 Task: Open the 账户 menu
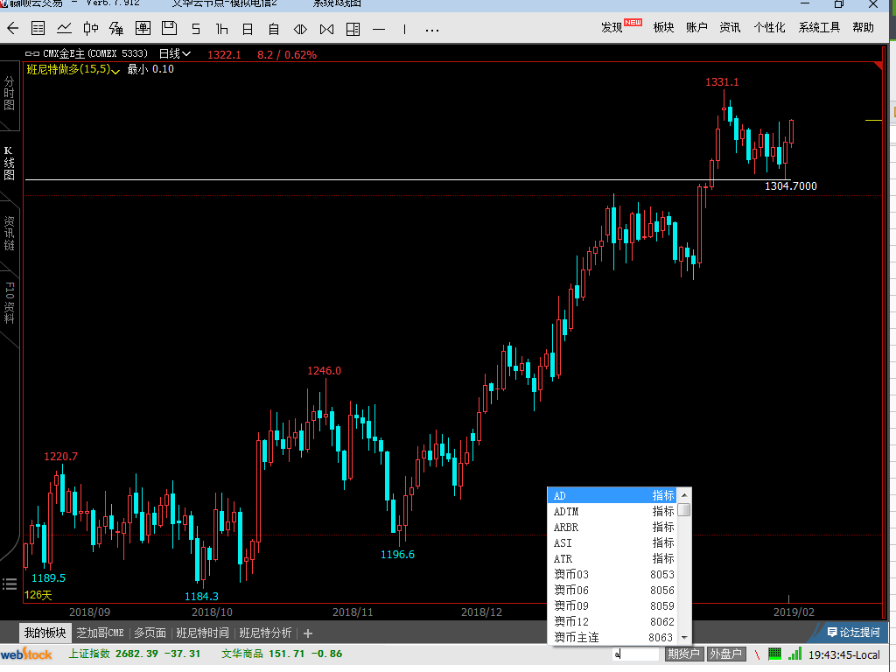tap(696, 27)
